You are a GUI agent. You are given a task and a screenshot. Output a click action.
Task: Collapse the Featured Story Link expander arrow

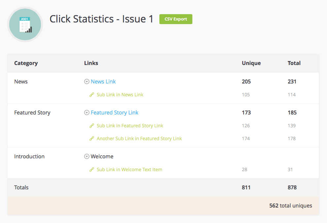point(87,113)
